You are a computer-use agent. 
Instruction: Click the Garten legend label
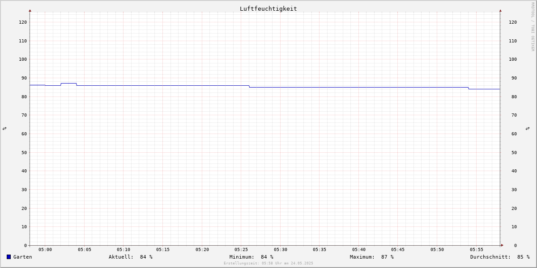point(23,257)
